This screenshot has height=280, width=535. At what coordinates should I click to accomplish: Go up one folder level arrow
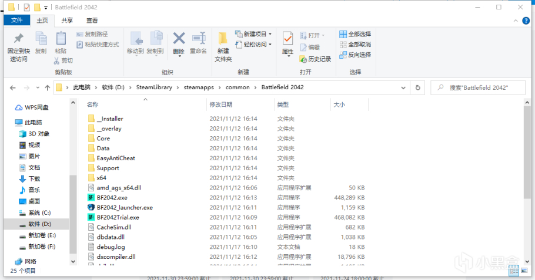[48, 88]
